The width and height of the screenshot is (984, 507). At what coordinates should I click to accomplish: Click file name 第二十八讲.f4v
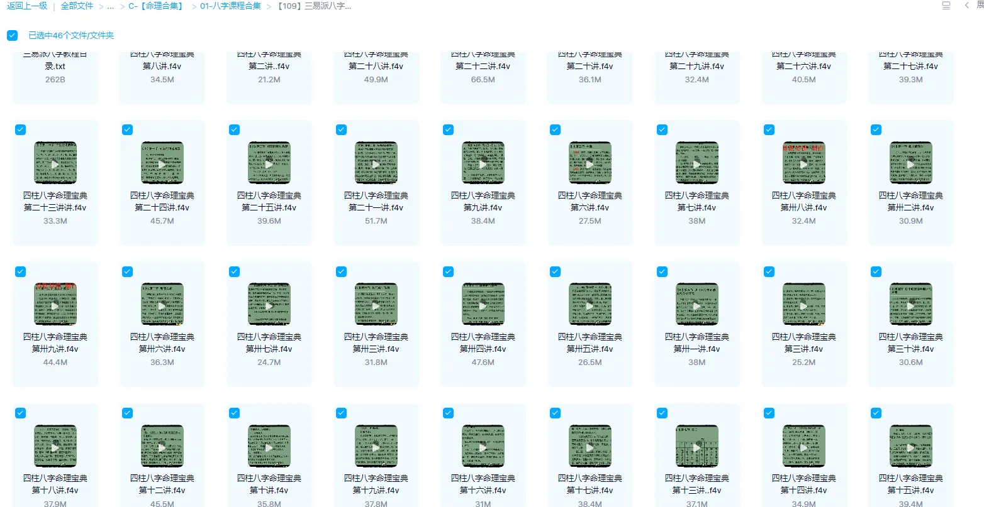coord(376,66)
